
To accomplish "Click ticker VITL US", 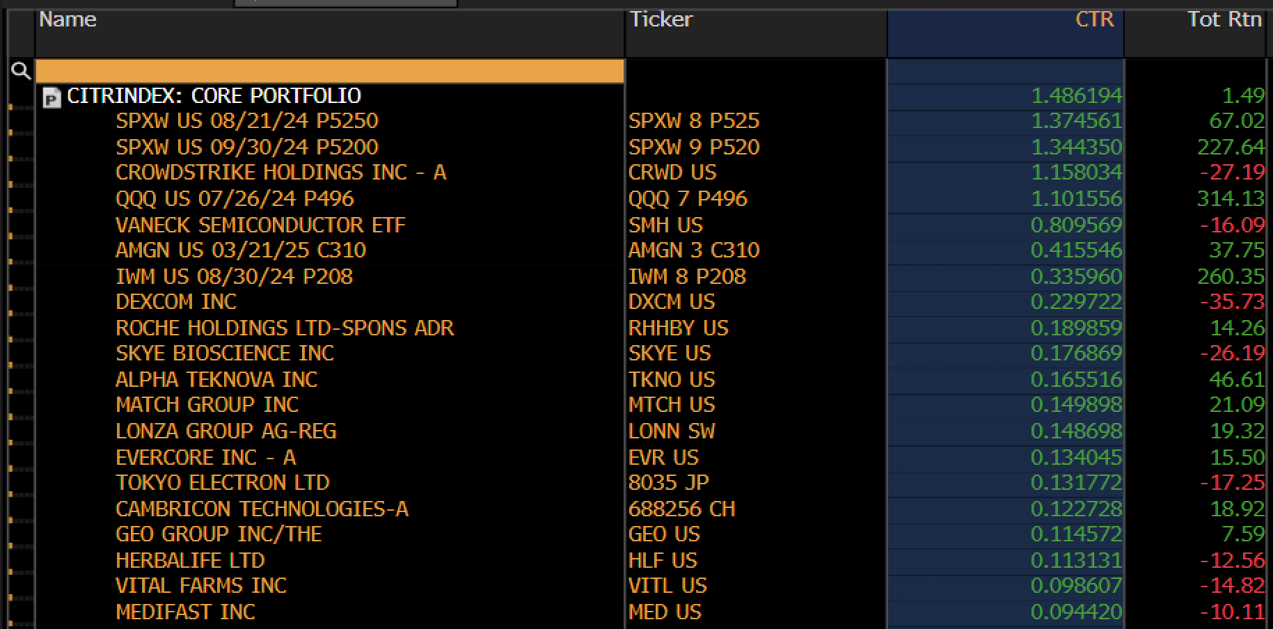I will 667,586.
